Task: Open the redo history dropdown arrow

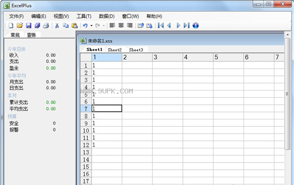Action: [x=104, y=25]
